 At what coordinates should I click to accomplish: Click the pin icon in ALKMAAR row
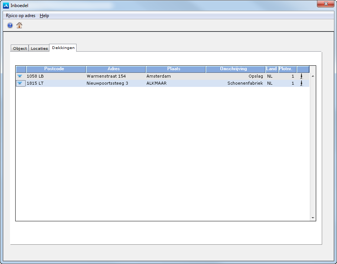tap(301, 84)
